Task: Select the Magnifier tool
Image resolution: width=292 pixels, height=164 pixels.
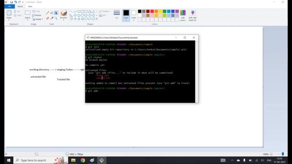Action: 56,18
